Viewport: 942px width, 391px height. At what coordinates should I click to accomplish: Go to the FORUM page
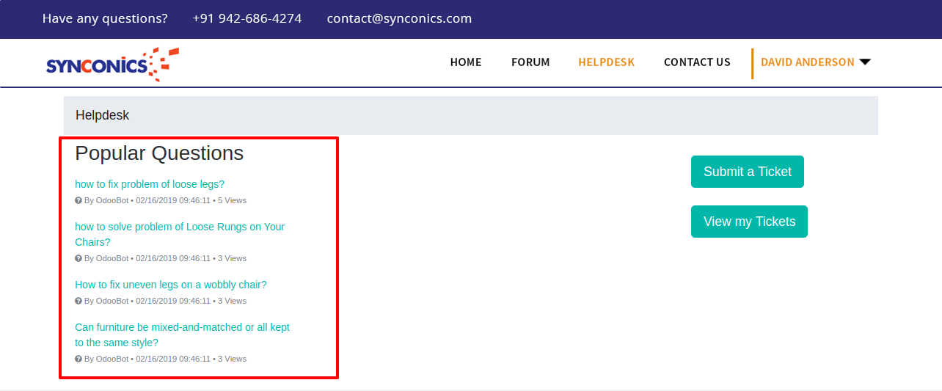pyautogui.click(x=530, y=62)
